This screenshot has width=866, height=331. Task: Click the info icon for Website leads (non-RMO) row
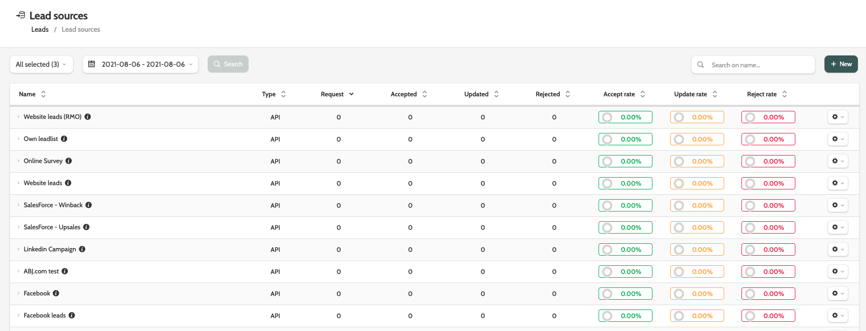[68, 183]
